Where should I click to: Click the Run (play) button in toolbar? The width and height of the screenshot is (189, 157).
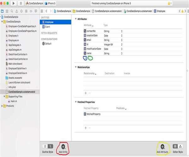click(x=14, y=3)
